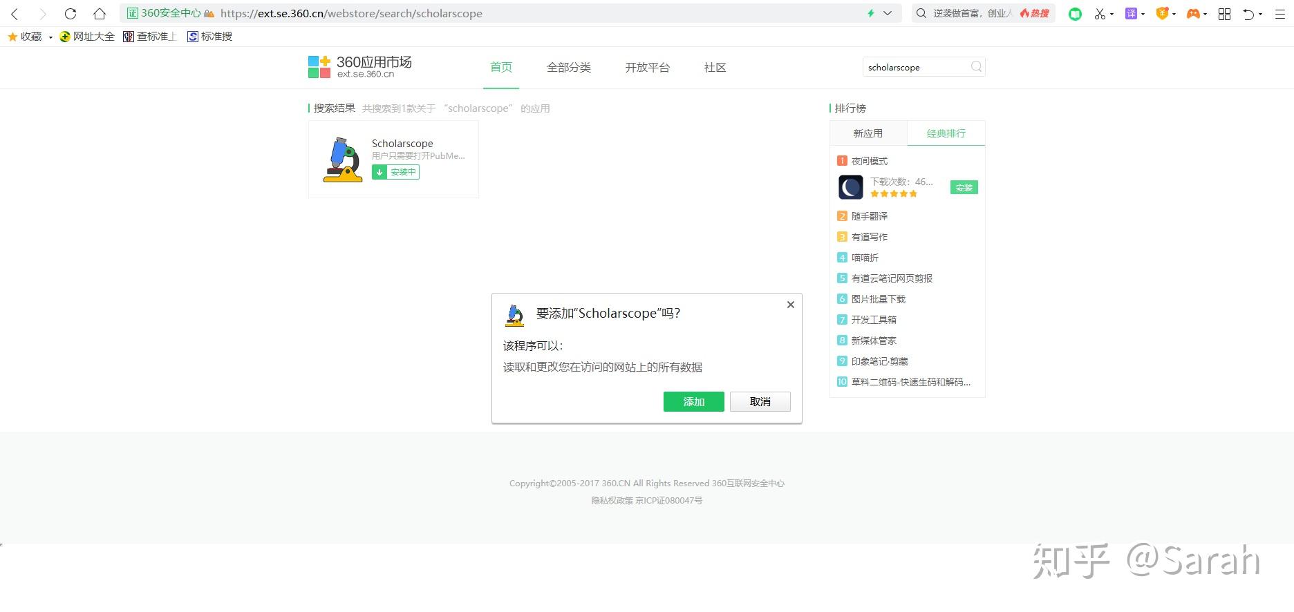
Task: Open the extensions grid icon
Action: tap(1224, 14)
